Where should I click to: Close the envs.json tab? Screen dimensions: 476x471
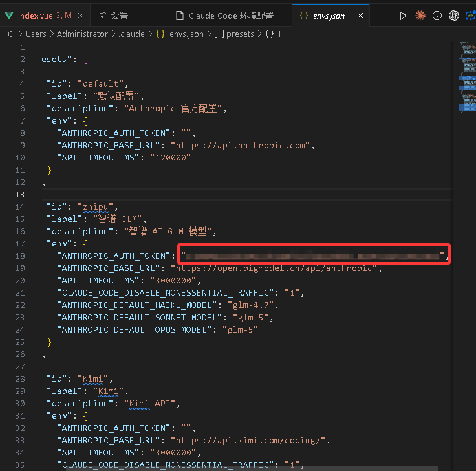point(360,16)
